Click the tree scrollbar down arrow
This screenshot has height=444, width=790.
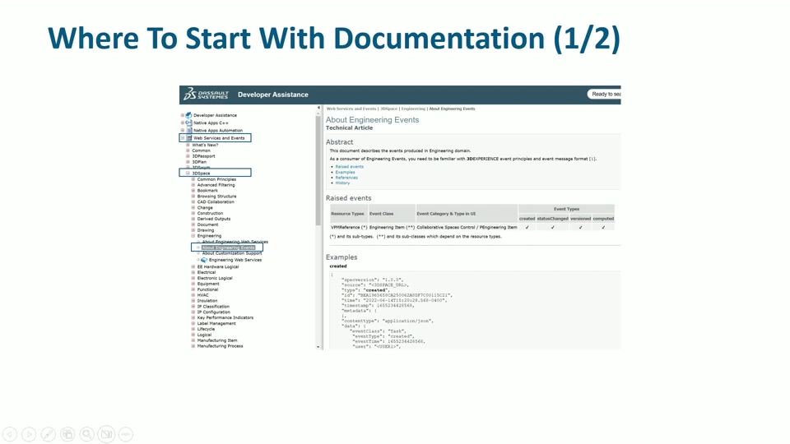tap(318, 347)
